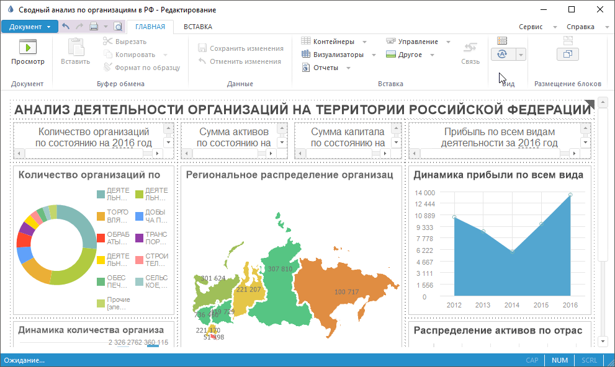
Task: Switch to the ВСТАВКА ribbon tab
Action: (x=197, y=27)
